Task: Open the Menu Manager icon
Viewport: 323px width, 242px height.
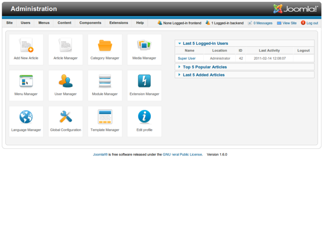Action: [x=26, y=82]
